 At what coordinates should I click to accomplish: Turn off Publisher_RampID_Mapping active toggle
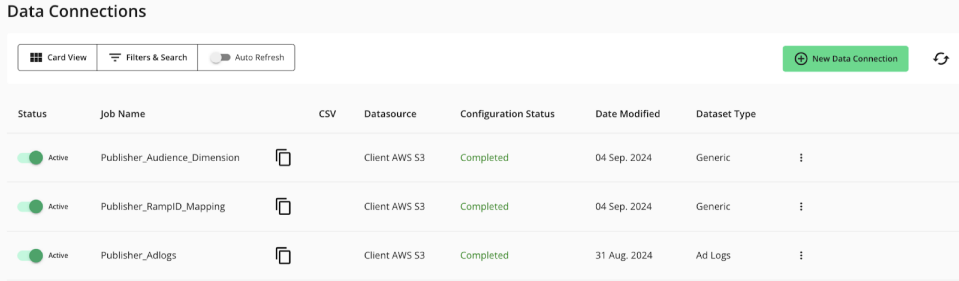click(31, 206)
